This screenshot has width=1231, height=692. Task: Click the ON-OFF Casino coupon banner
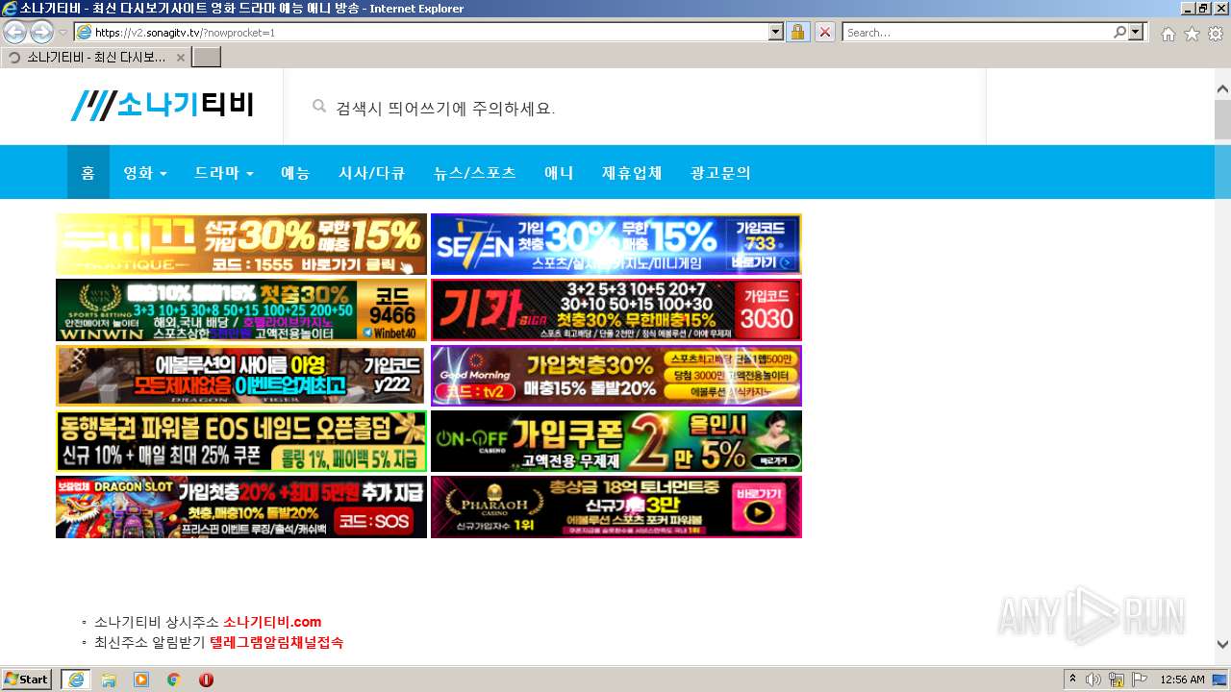point(616,441)
